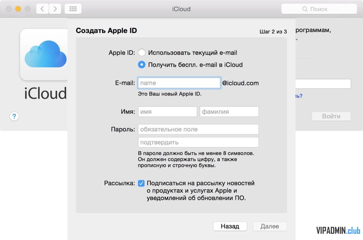This screenshot has height=240, width=363.
Task: Click the 'Пароль:' label
Action: (123, 129)
